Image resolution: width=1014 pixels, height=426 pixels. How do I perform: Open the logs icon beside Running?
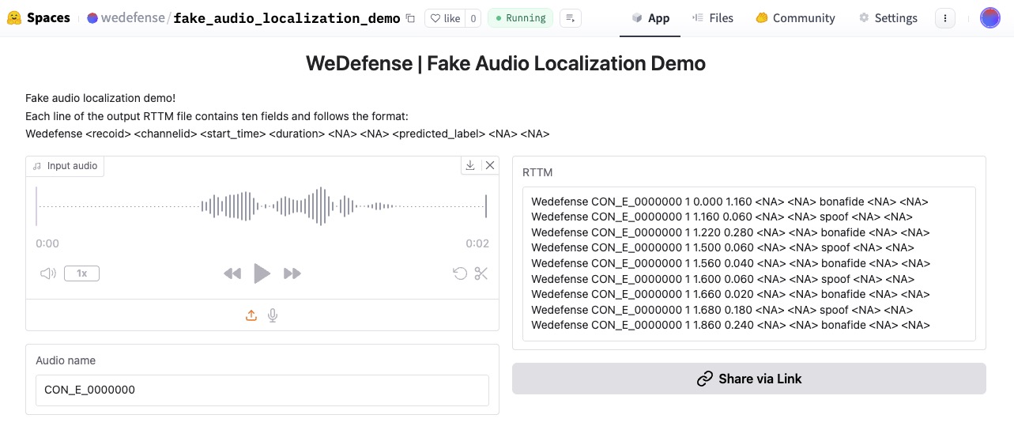[571, 18]
